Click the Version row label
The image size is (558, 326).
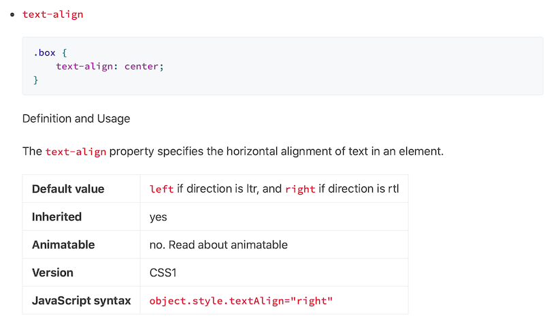(52, 272)
